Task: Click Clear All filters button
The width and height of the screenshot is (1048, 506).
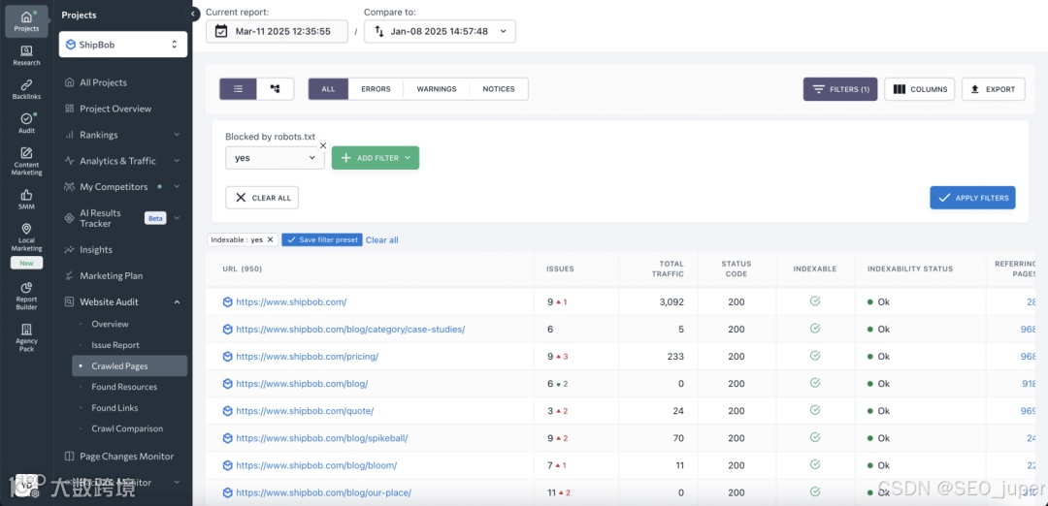Action: pos(262,198)
